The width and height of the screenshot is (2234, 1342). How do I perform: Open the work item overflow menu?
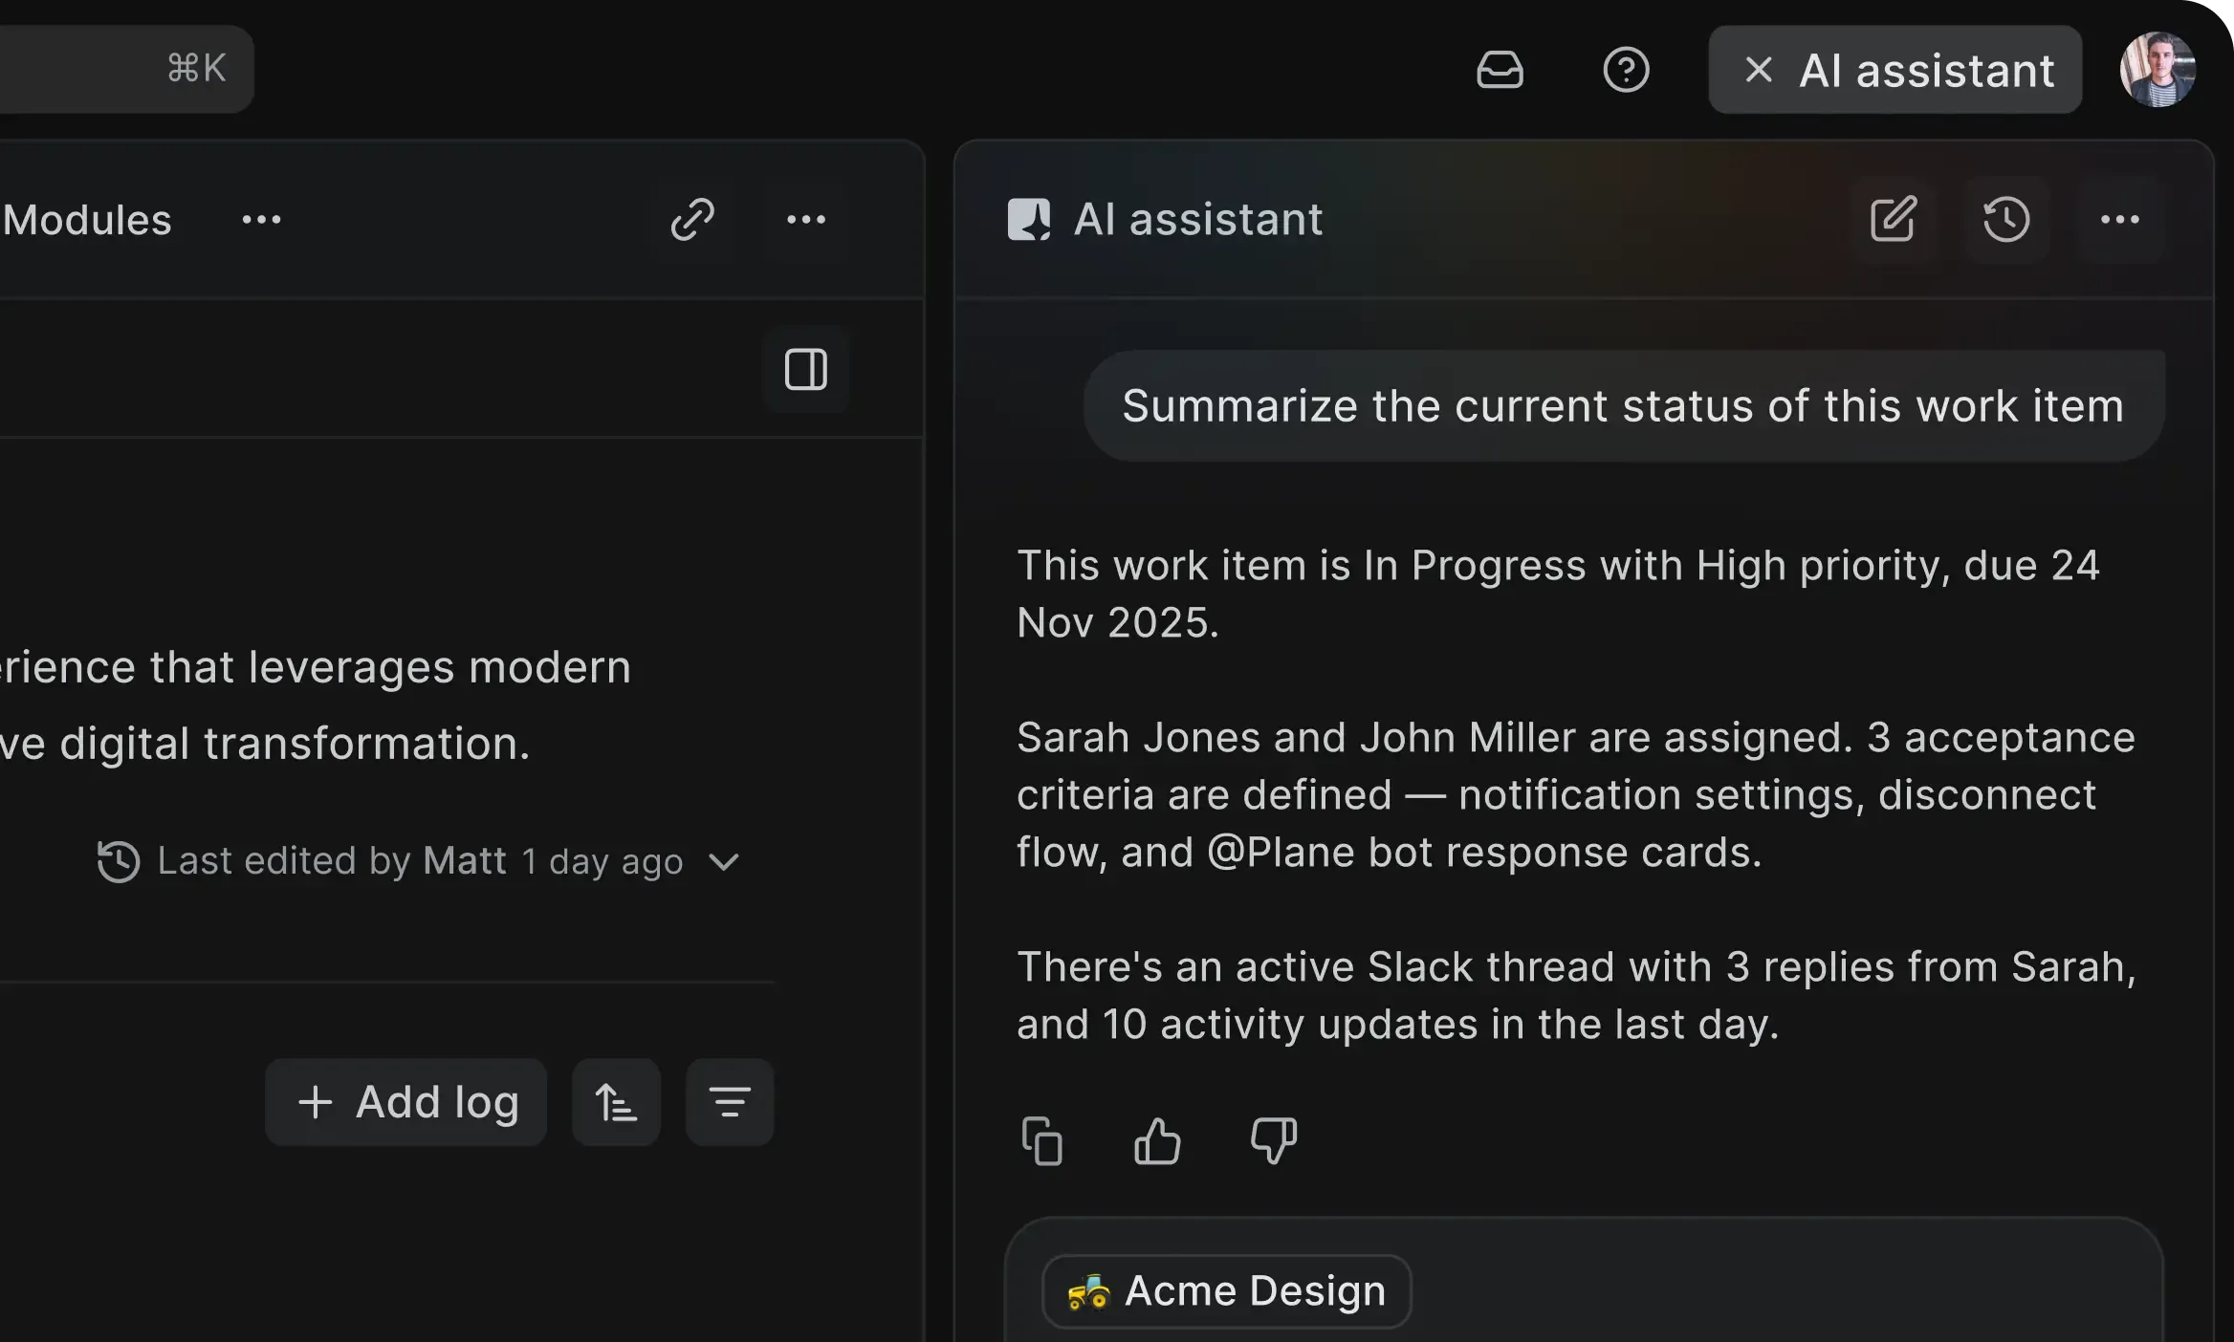[808, 219]
